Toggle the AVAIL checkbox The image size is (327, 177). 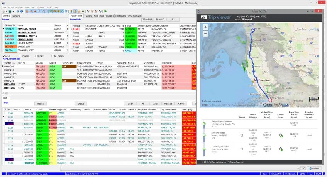[x=4, y=56]
